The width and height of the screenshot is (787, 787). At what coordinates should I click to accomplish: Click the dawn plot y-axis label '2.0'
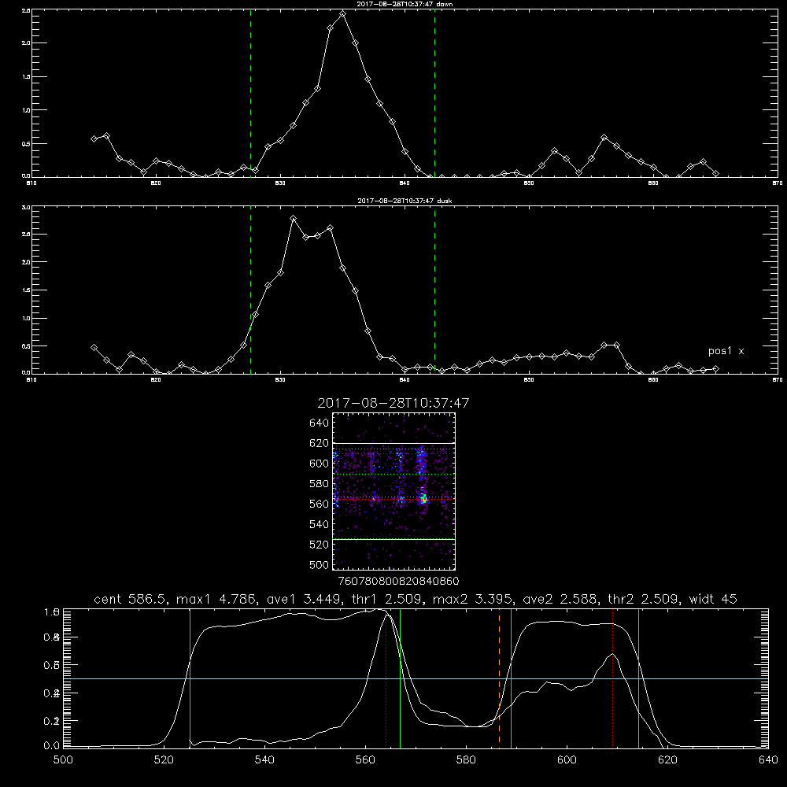(x=26, y=43)
